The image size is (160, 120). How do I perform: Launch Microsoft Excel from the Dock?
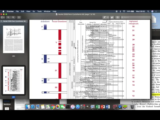(98, 107)
